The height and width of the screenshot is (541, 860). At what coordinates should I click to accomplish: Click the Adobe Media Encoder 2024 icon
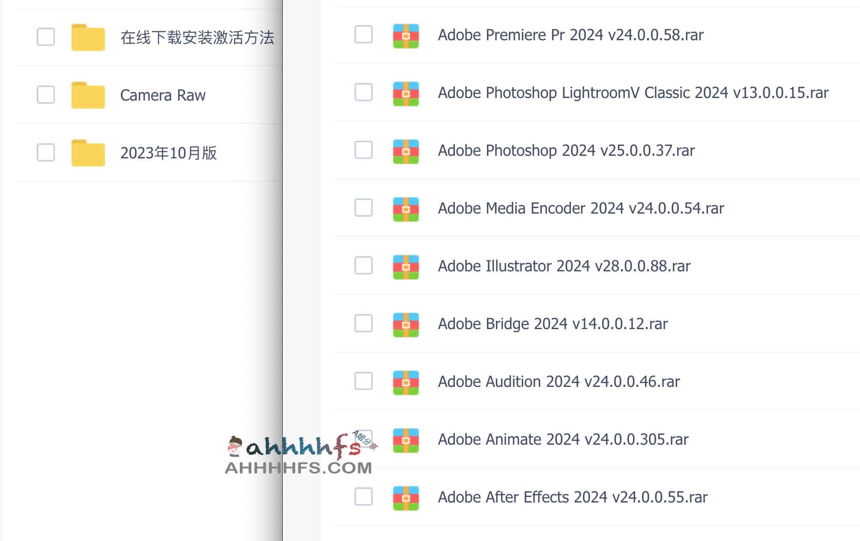pos(406,208)
